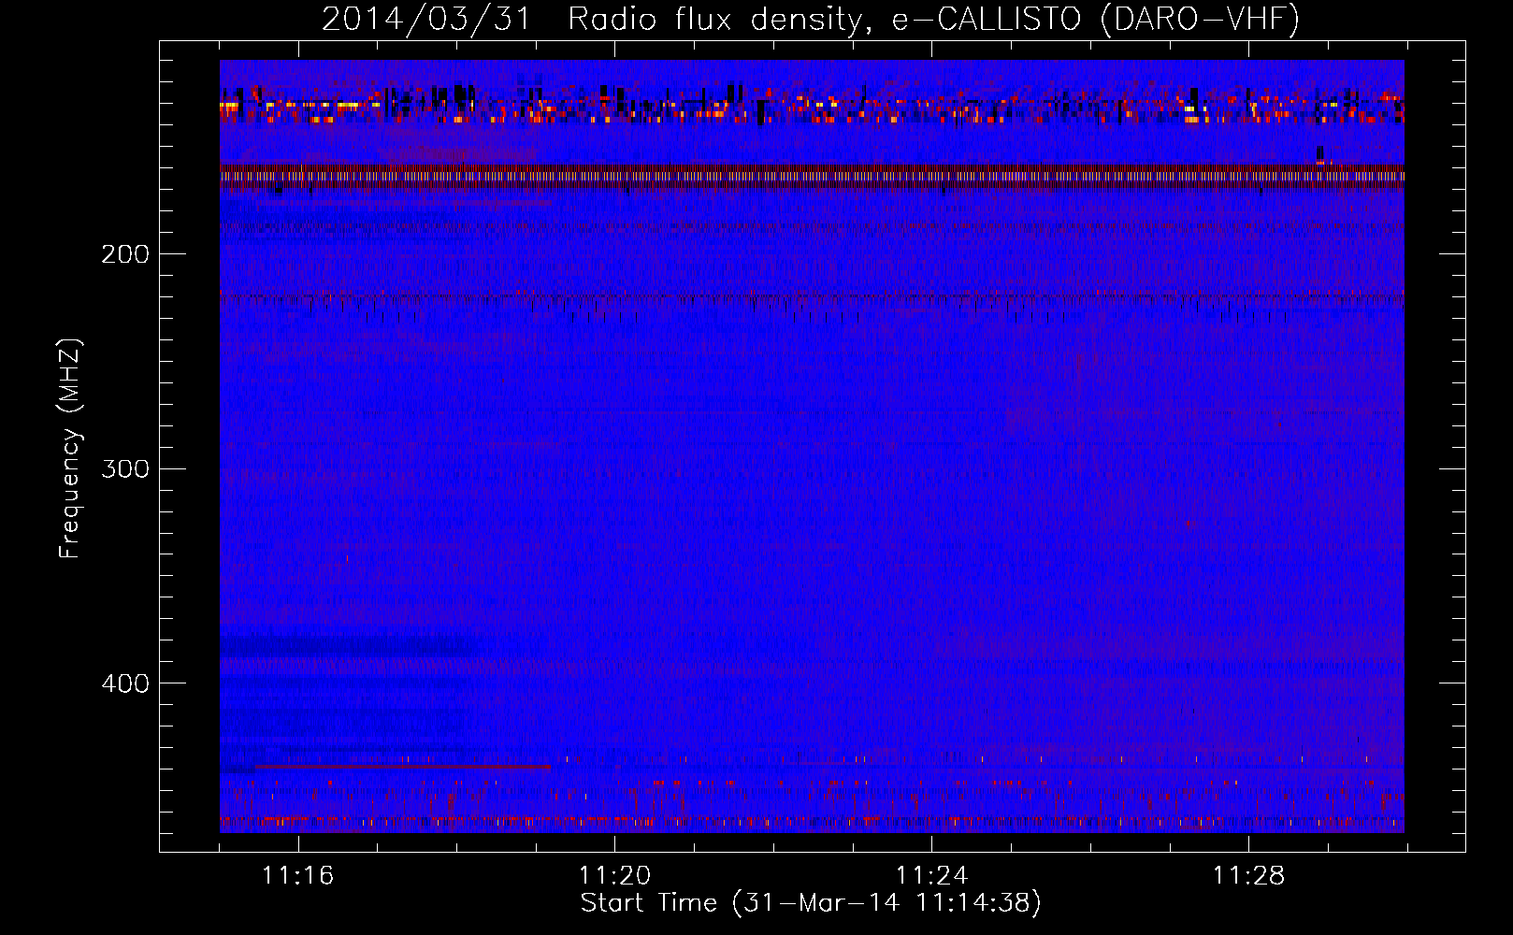The height and width of the screenshot is (935, 1513).
Task: Click the "Start Time (31-Mar-14 11:14:38)" axis label
Action: tap(811, 903)
